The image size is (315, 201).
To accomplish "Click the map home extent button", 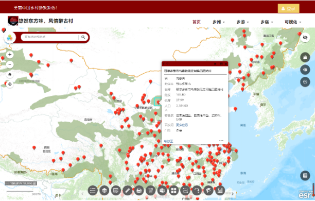I will coord(10,74).
